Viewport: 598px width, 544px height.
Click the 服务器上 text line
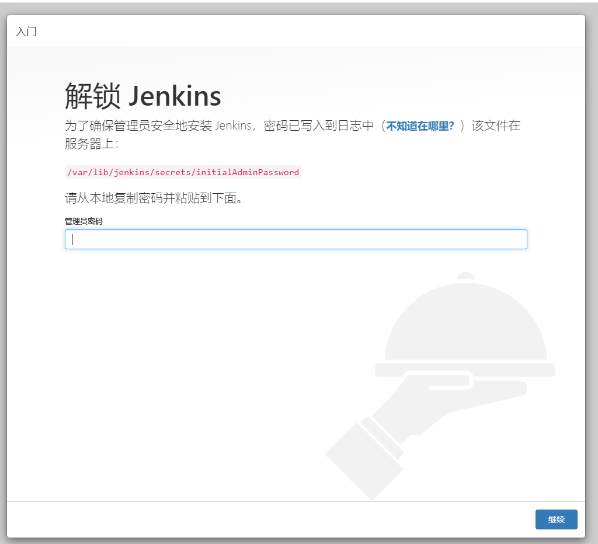(x=91, y=144)
